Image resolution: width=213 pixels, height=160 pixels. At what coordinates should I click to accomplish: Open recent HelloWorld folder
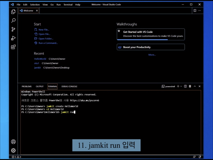click(x=40, y=59)
